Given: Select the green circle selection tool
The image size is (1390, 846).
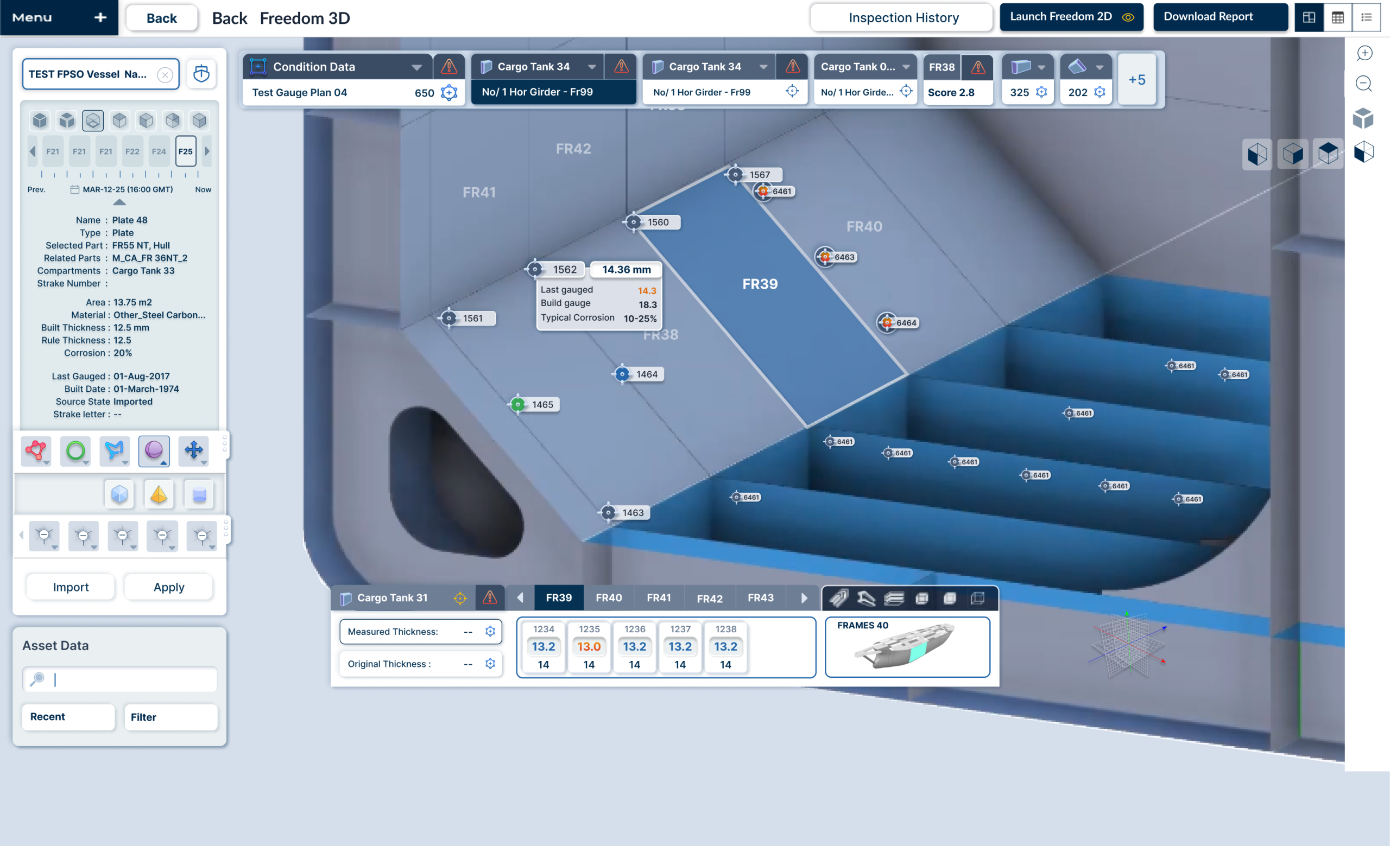Looking at the screenshot, I should click(75, 450).
